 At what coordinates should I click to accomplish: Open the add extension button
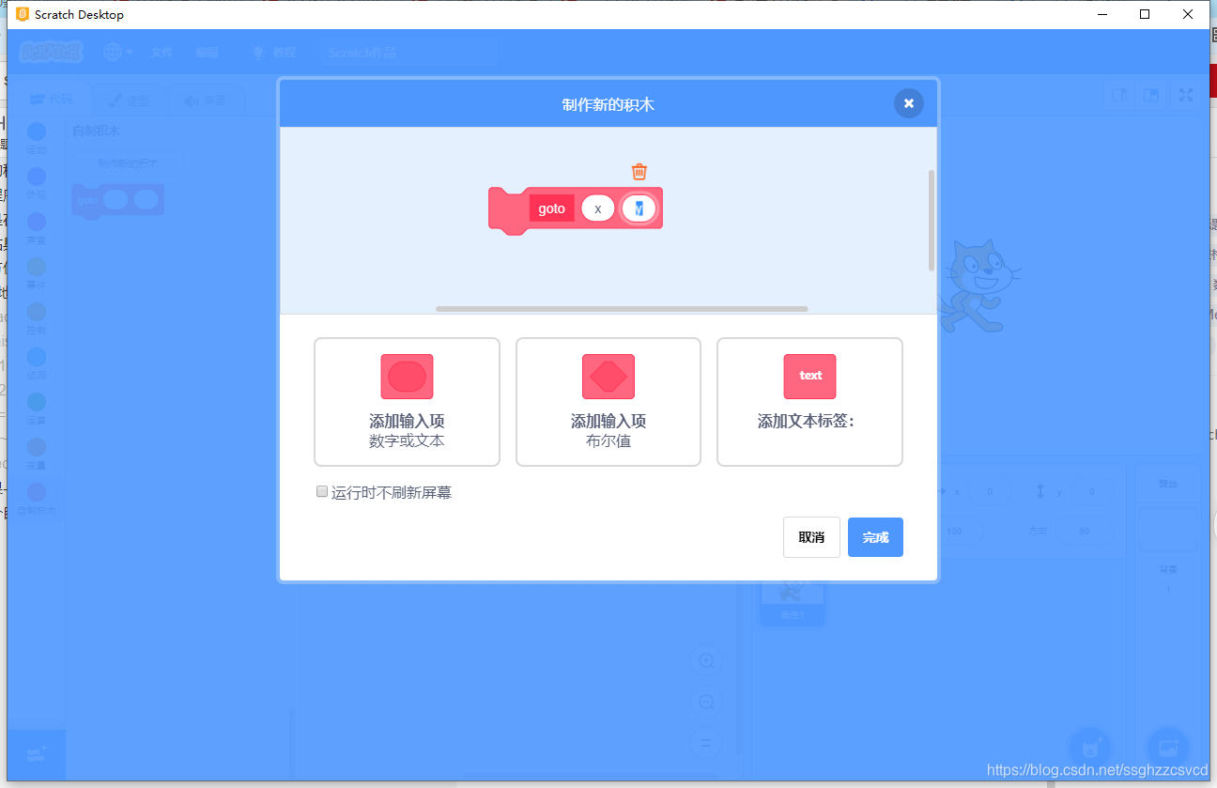(37, 754)
